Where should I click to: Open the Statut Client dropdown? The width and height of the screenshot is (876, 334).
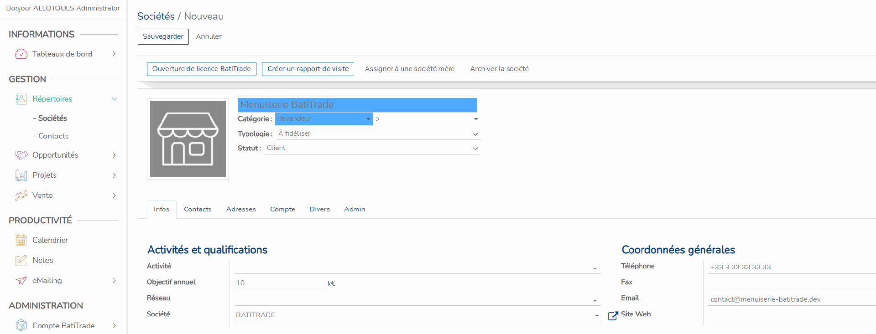tap(372, 148)
